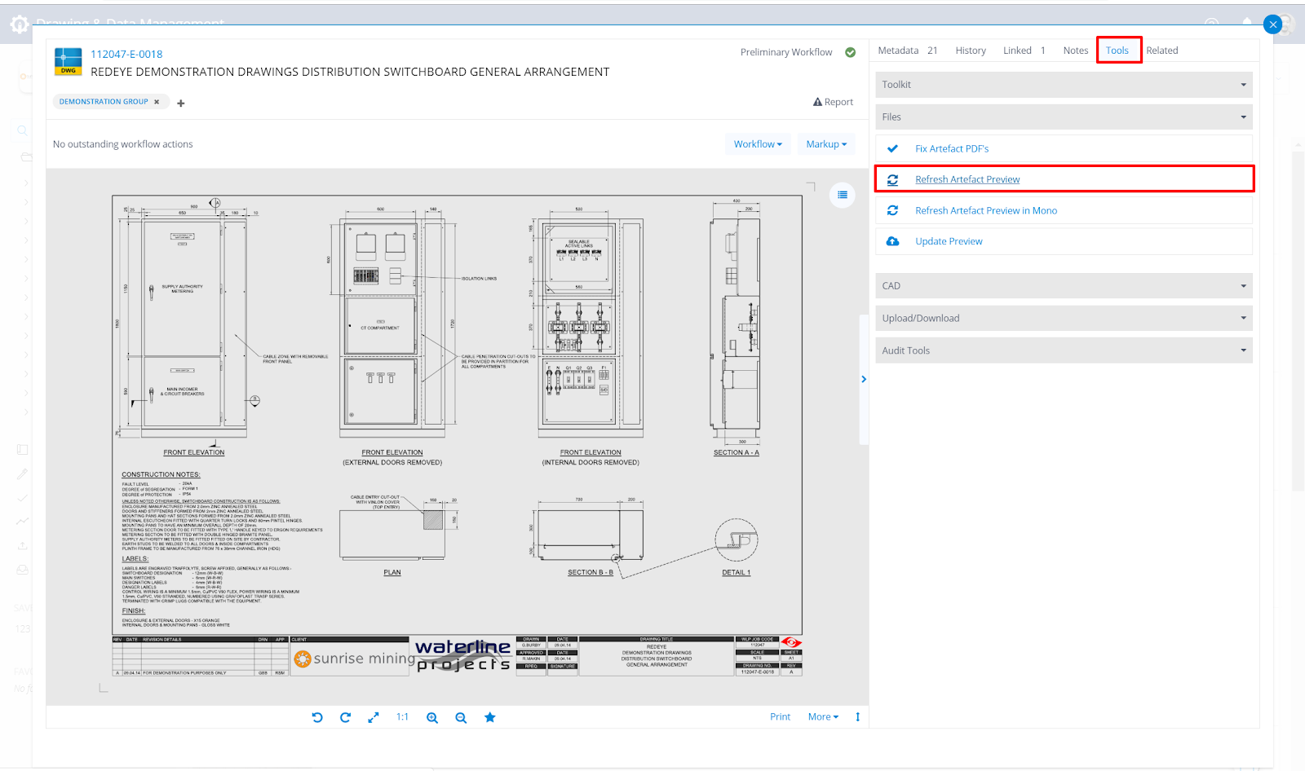Expand the Upload/Download section
Viewport: 1305px width, 771px height.
click(x=1064, y=319)
